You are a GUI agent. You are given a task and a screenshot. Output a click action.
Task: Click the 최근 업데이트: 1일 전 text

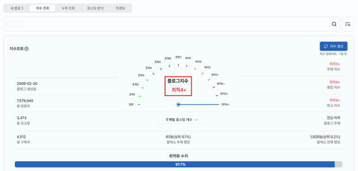click(333, 54)
